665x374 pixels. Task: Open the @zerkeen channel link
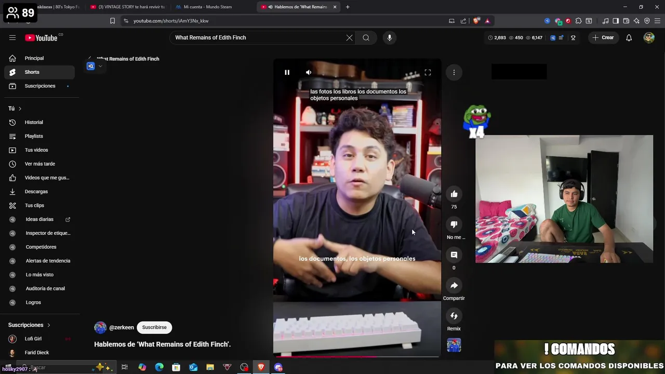(122, 327)
